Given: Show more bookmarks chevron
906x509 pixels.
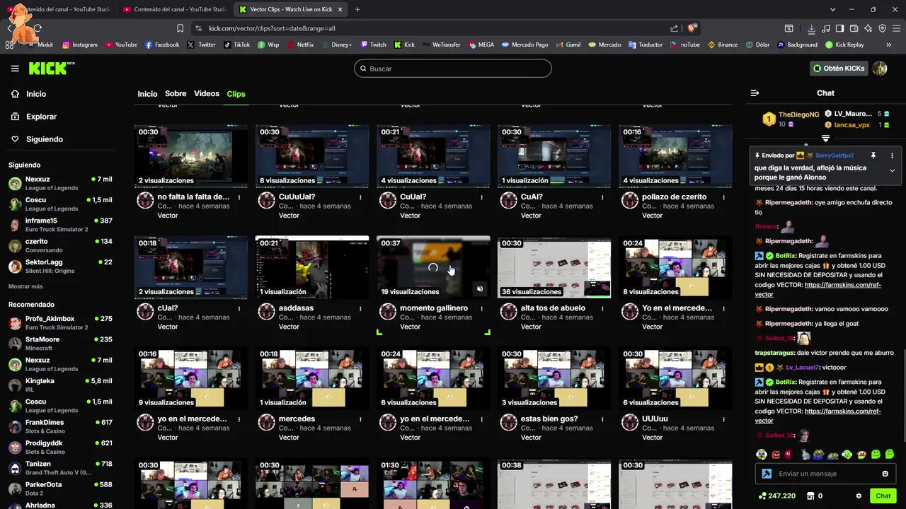Looking at the screenshot, I should pyautogui.click(x=889, y=45).
